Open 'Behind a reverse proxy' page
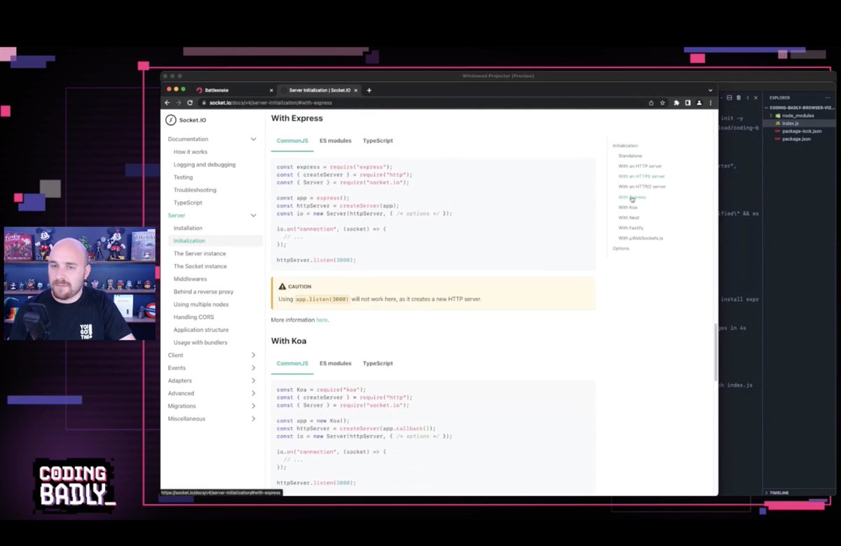 click(x=203, y=292)
